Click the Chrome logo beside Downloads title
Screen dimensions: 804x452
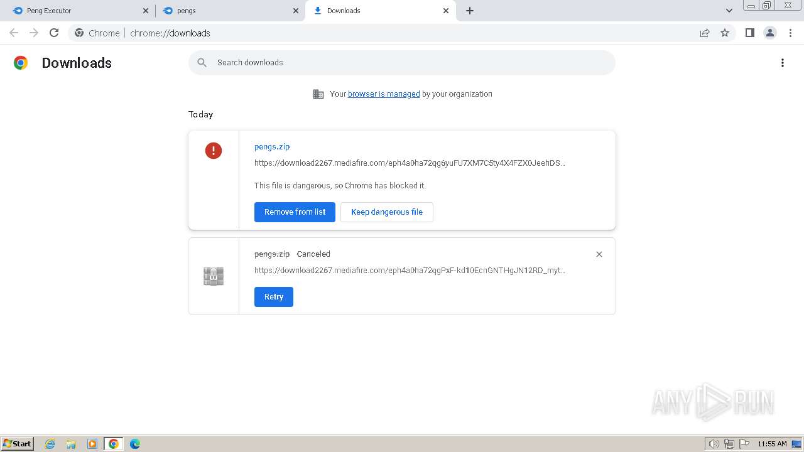21,63
